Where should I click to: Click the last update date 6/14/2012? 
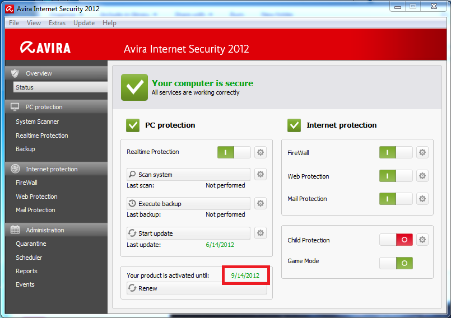(x=220, y=245)
